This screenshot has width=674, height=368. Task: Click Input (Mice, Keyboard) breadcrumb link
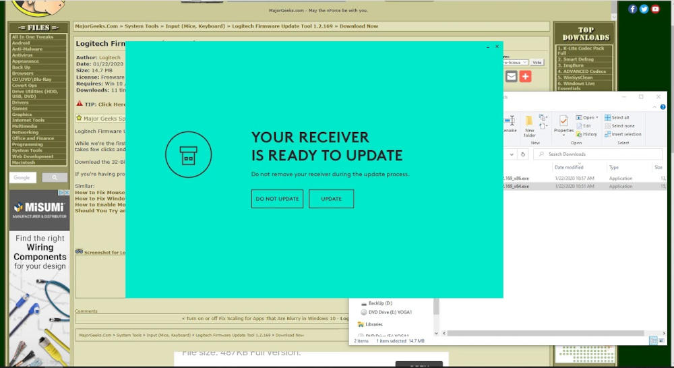(195, 26)
